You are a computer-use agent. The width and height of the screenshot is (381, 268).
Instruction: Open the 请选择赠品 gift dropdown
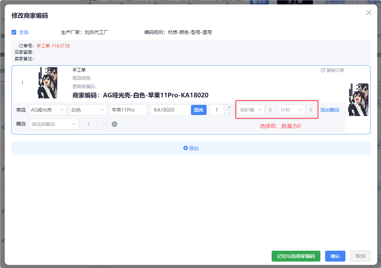(x=54, y=124)
